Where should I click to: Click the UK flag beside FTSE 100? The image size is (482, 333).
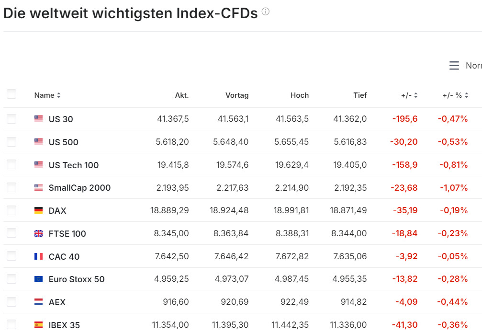(39, 233)
